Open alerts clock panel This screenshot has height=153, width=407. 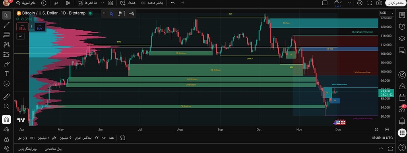click(402, 27)
